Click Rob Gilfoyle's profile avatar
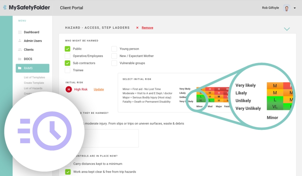This screenshot has width=302, height=176. point(286,8)
